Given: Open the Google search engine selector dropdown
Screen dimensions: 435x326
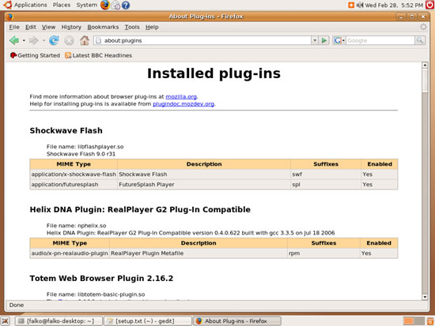Looking at the screenshot, I should pos(339,40).
